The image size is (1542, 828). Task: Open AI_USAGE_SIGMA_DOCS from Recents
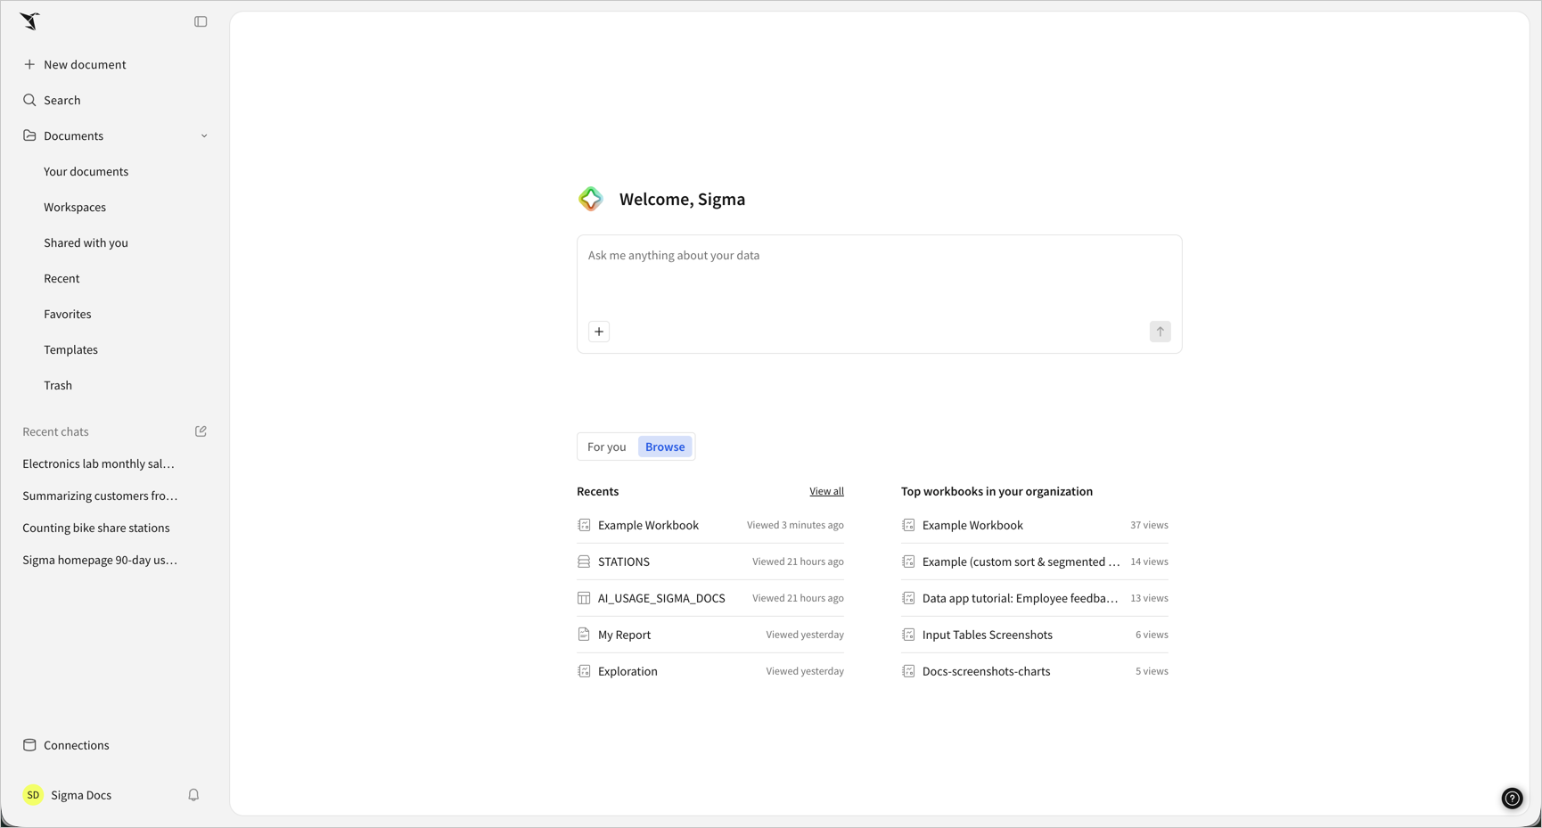(x=710, y=598)
